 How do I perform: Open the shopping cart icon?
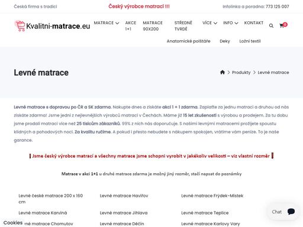tap(283, 25)
